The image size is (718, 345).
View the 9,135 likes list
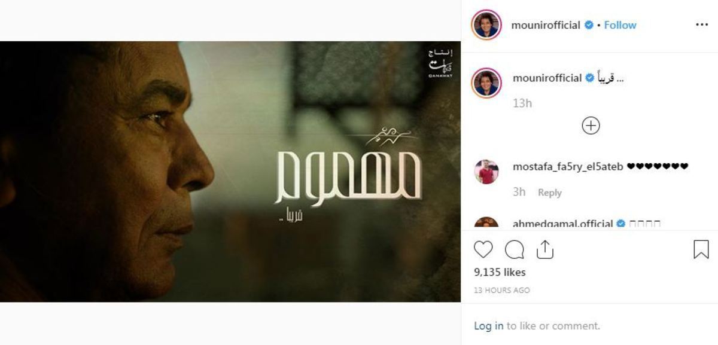[x=500, y=272]
